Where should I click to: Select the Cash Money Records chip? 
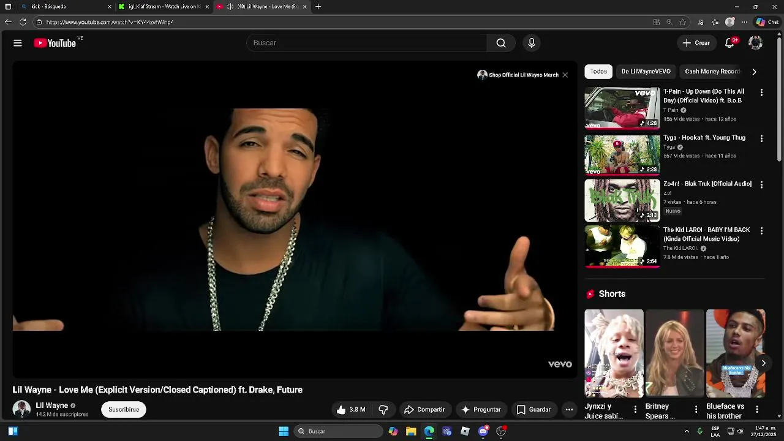coord(712,72)
